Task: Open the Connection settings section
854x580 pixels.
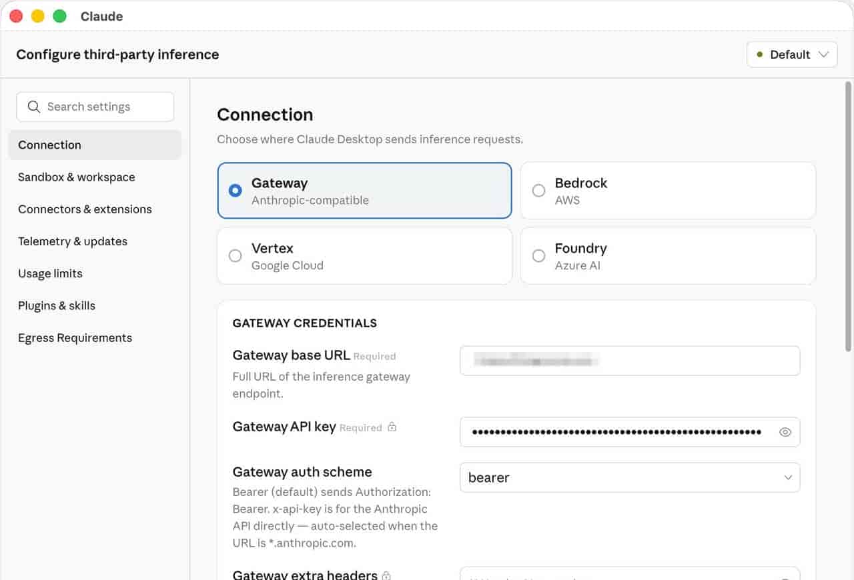Action: click(x=95, y=145)
